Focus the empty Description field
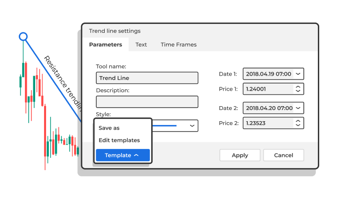 [x=147, y=101]
